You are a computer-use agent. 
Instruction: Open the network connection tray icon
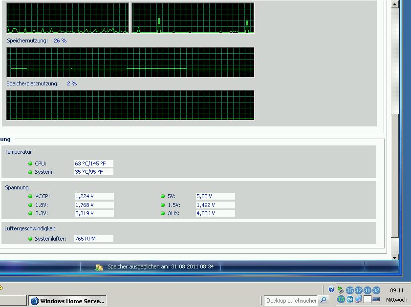pyautogui.click(x=358, y=299)
